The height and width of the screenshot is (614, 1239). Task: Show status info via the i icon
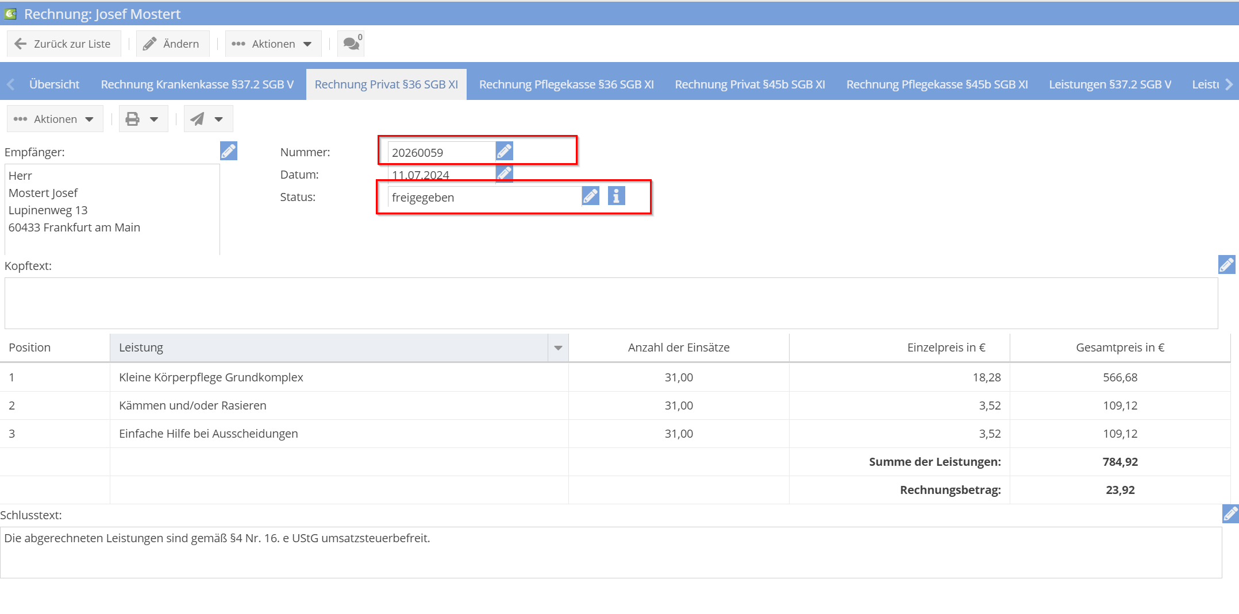(x=616, y=196)
